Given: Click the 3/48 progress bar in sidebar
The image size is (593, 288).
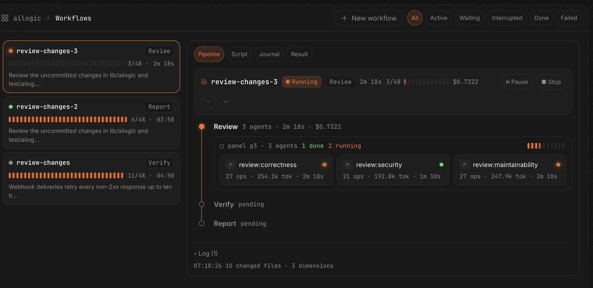Looking at the screenshot, I should (x=66, y=64).
